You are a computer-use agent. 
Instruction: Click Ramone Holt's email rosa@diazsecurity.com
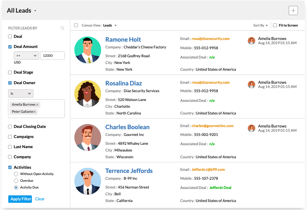211,39
